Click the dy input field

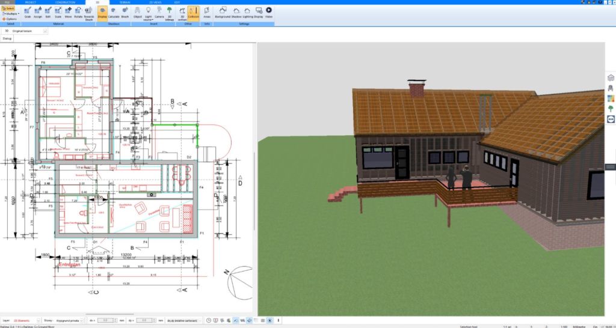[144, 321]
